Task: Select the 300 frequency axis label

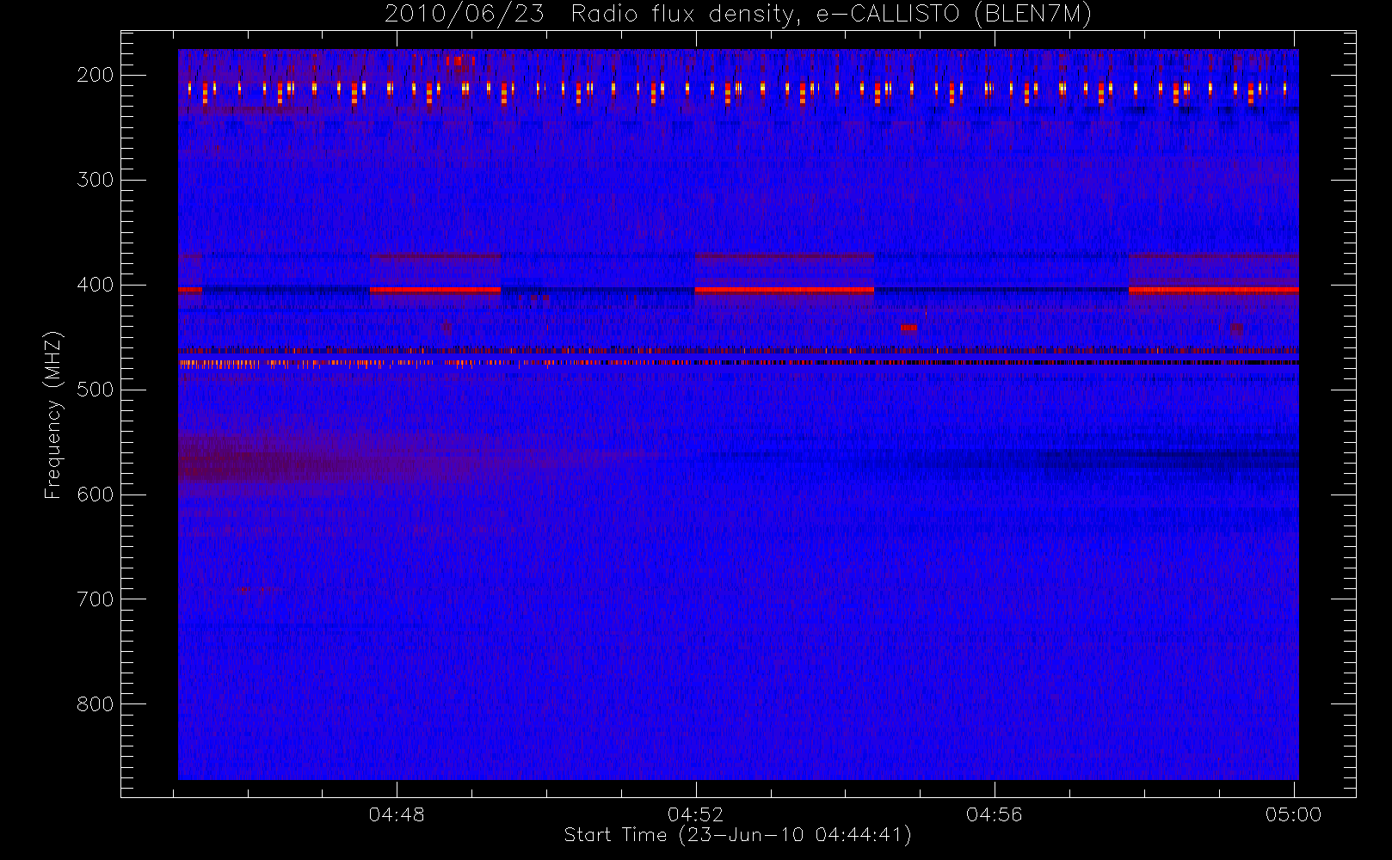Action: (95, 180)
